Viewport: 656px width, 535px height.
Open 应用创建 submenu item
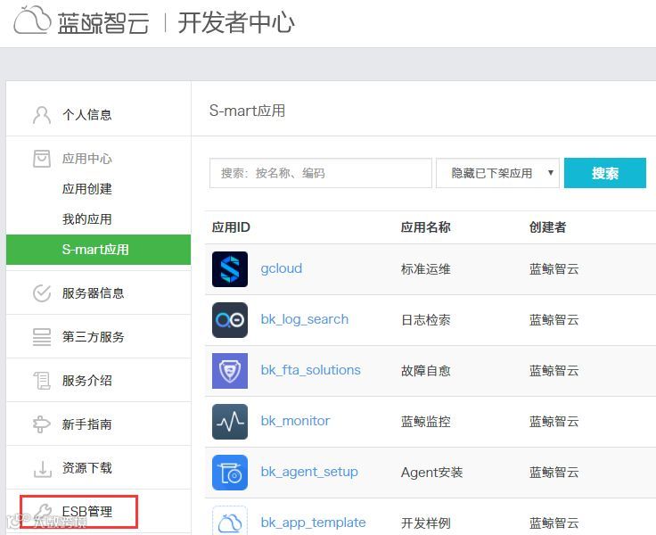pos(86,189)
